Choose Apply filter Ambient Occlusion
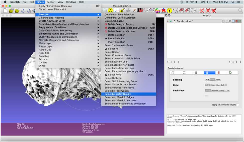This screenshot has width=244, height=142. [68, 6]
